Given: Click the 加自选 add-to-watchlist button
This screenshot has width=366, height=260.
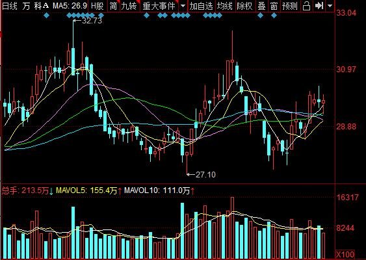Looking at the screenshot, I should (x=201, y=6).
